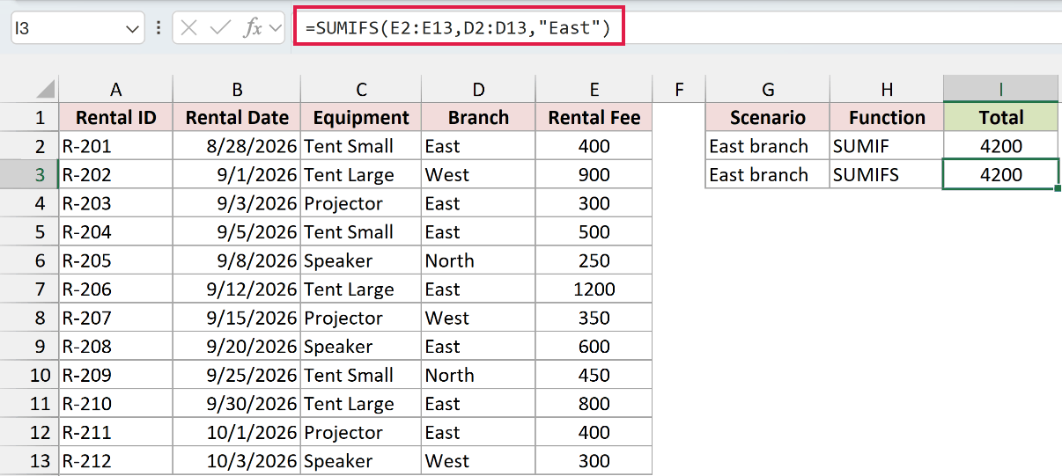Select column B header
The height and width of the screenshot is (476, 1062).
click(x=237, y=89)
